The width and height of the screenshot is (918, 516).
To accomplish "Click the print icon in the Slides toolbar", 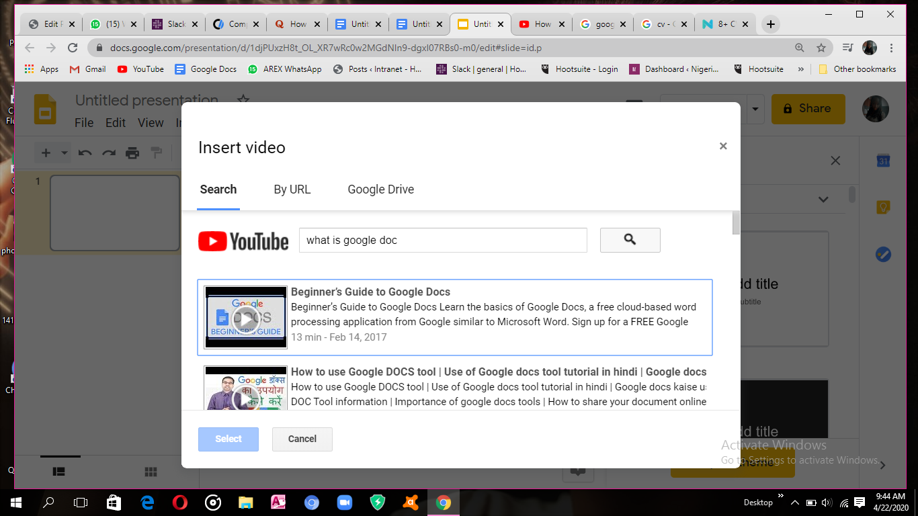I will (x=132, y=153).
